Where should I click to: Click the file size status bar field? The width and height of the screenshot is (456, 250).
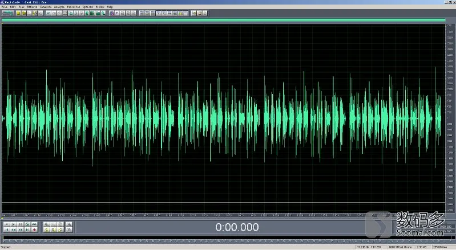click(x=422, y=247)
